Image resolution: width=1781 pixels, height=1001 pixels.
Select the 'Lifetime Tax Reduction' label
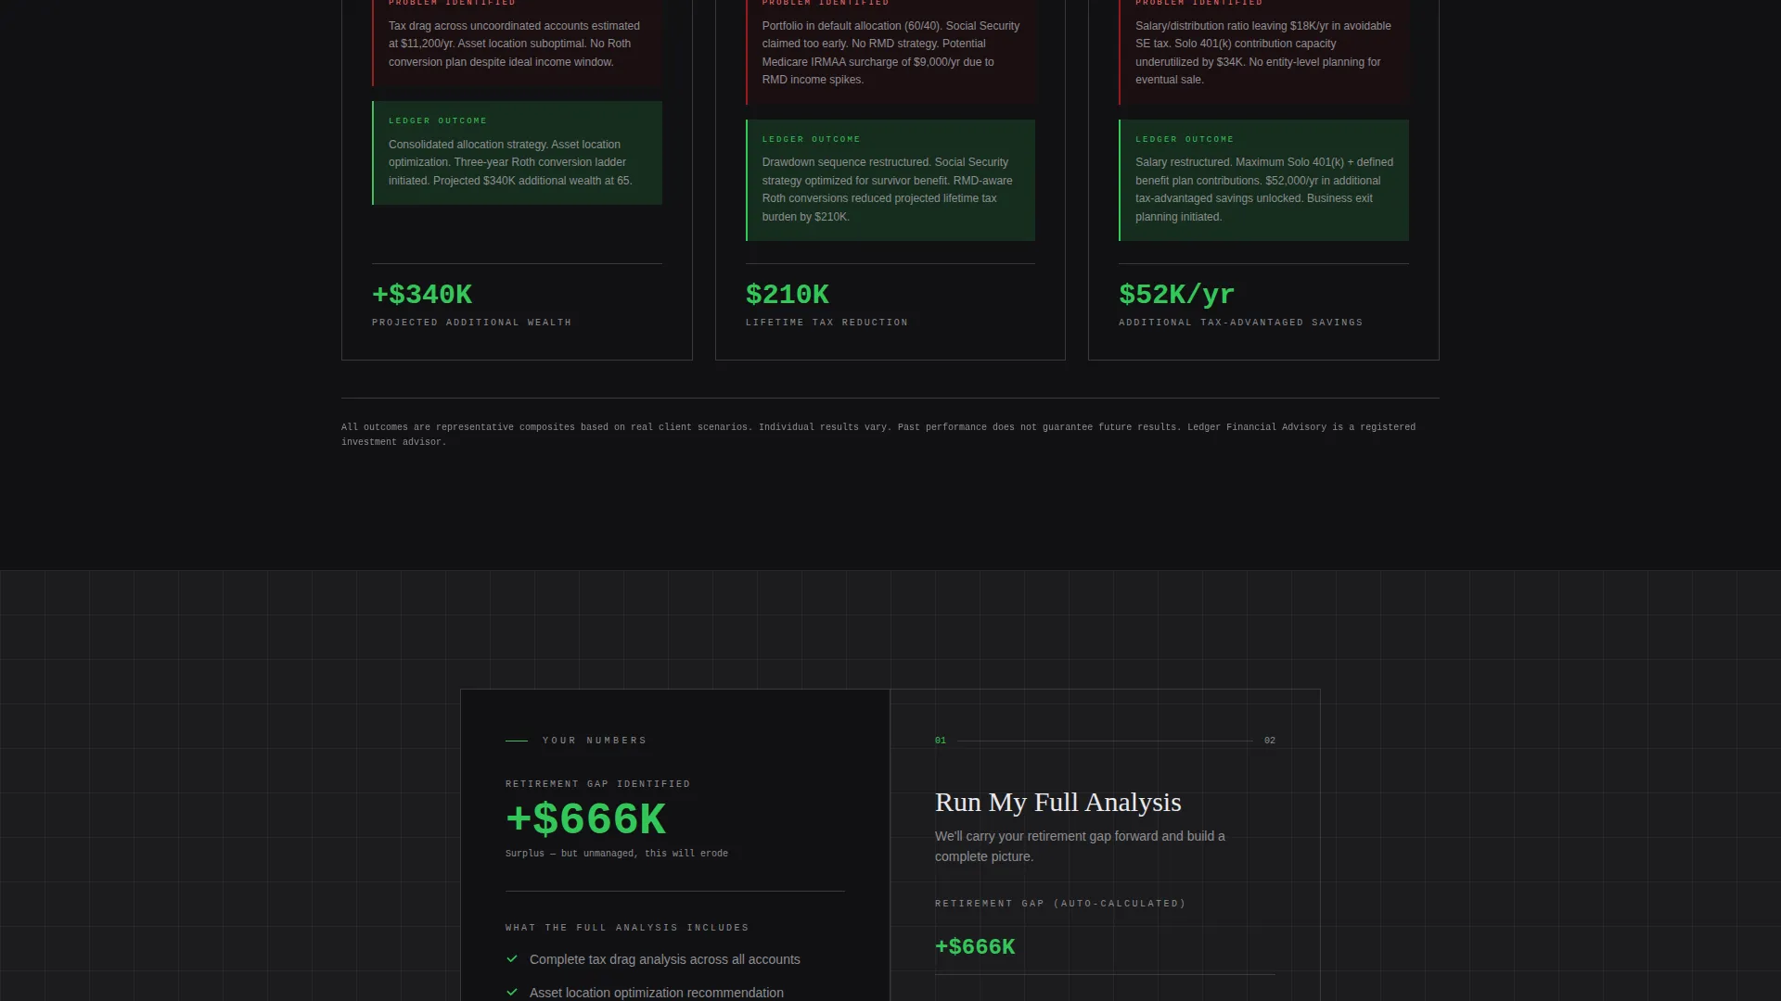point(826,323)
